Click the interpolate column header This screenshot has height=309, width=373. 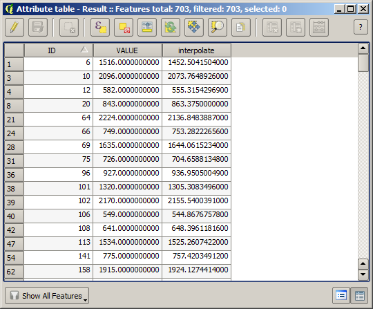click(196, 50)
